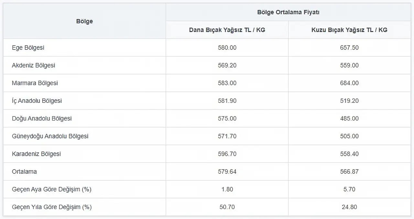The width and height of the screenshot is (414, 219).
Task: Select the "Dana Bıçak Yağsız TL / KG" header
Action: [227, 30]
